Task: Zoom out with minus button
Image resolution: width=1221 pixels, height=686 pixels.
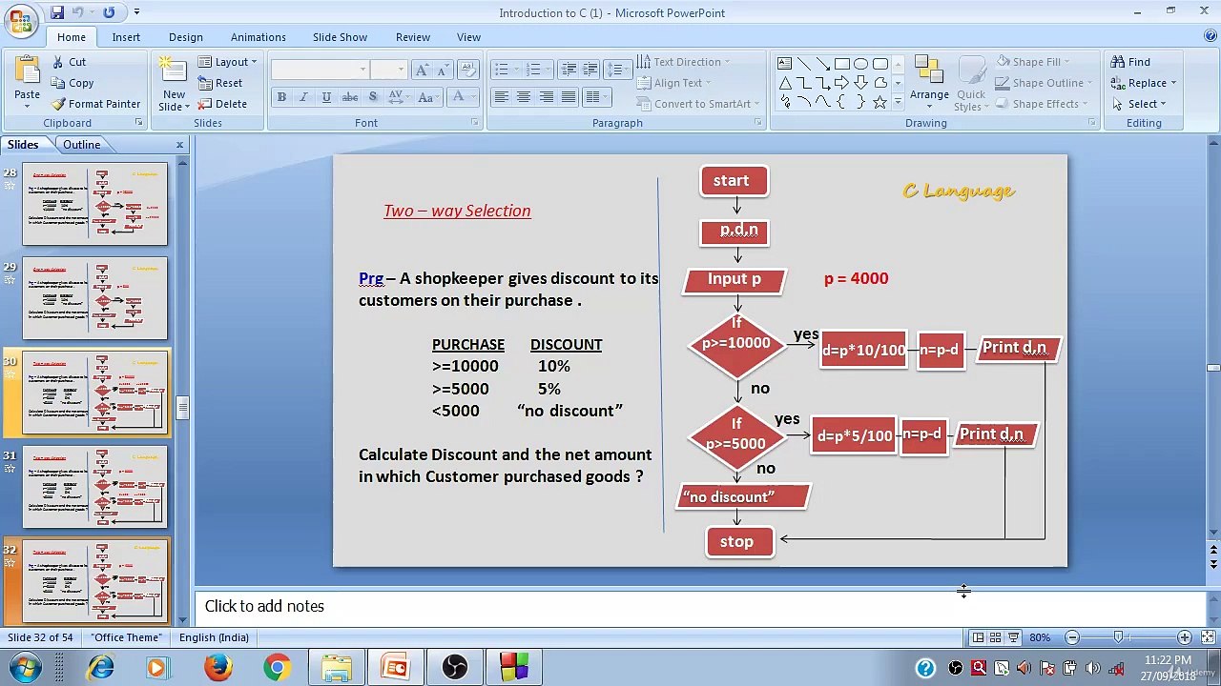Action: point(1072,637)
